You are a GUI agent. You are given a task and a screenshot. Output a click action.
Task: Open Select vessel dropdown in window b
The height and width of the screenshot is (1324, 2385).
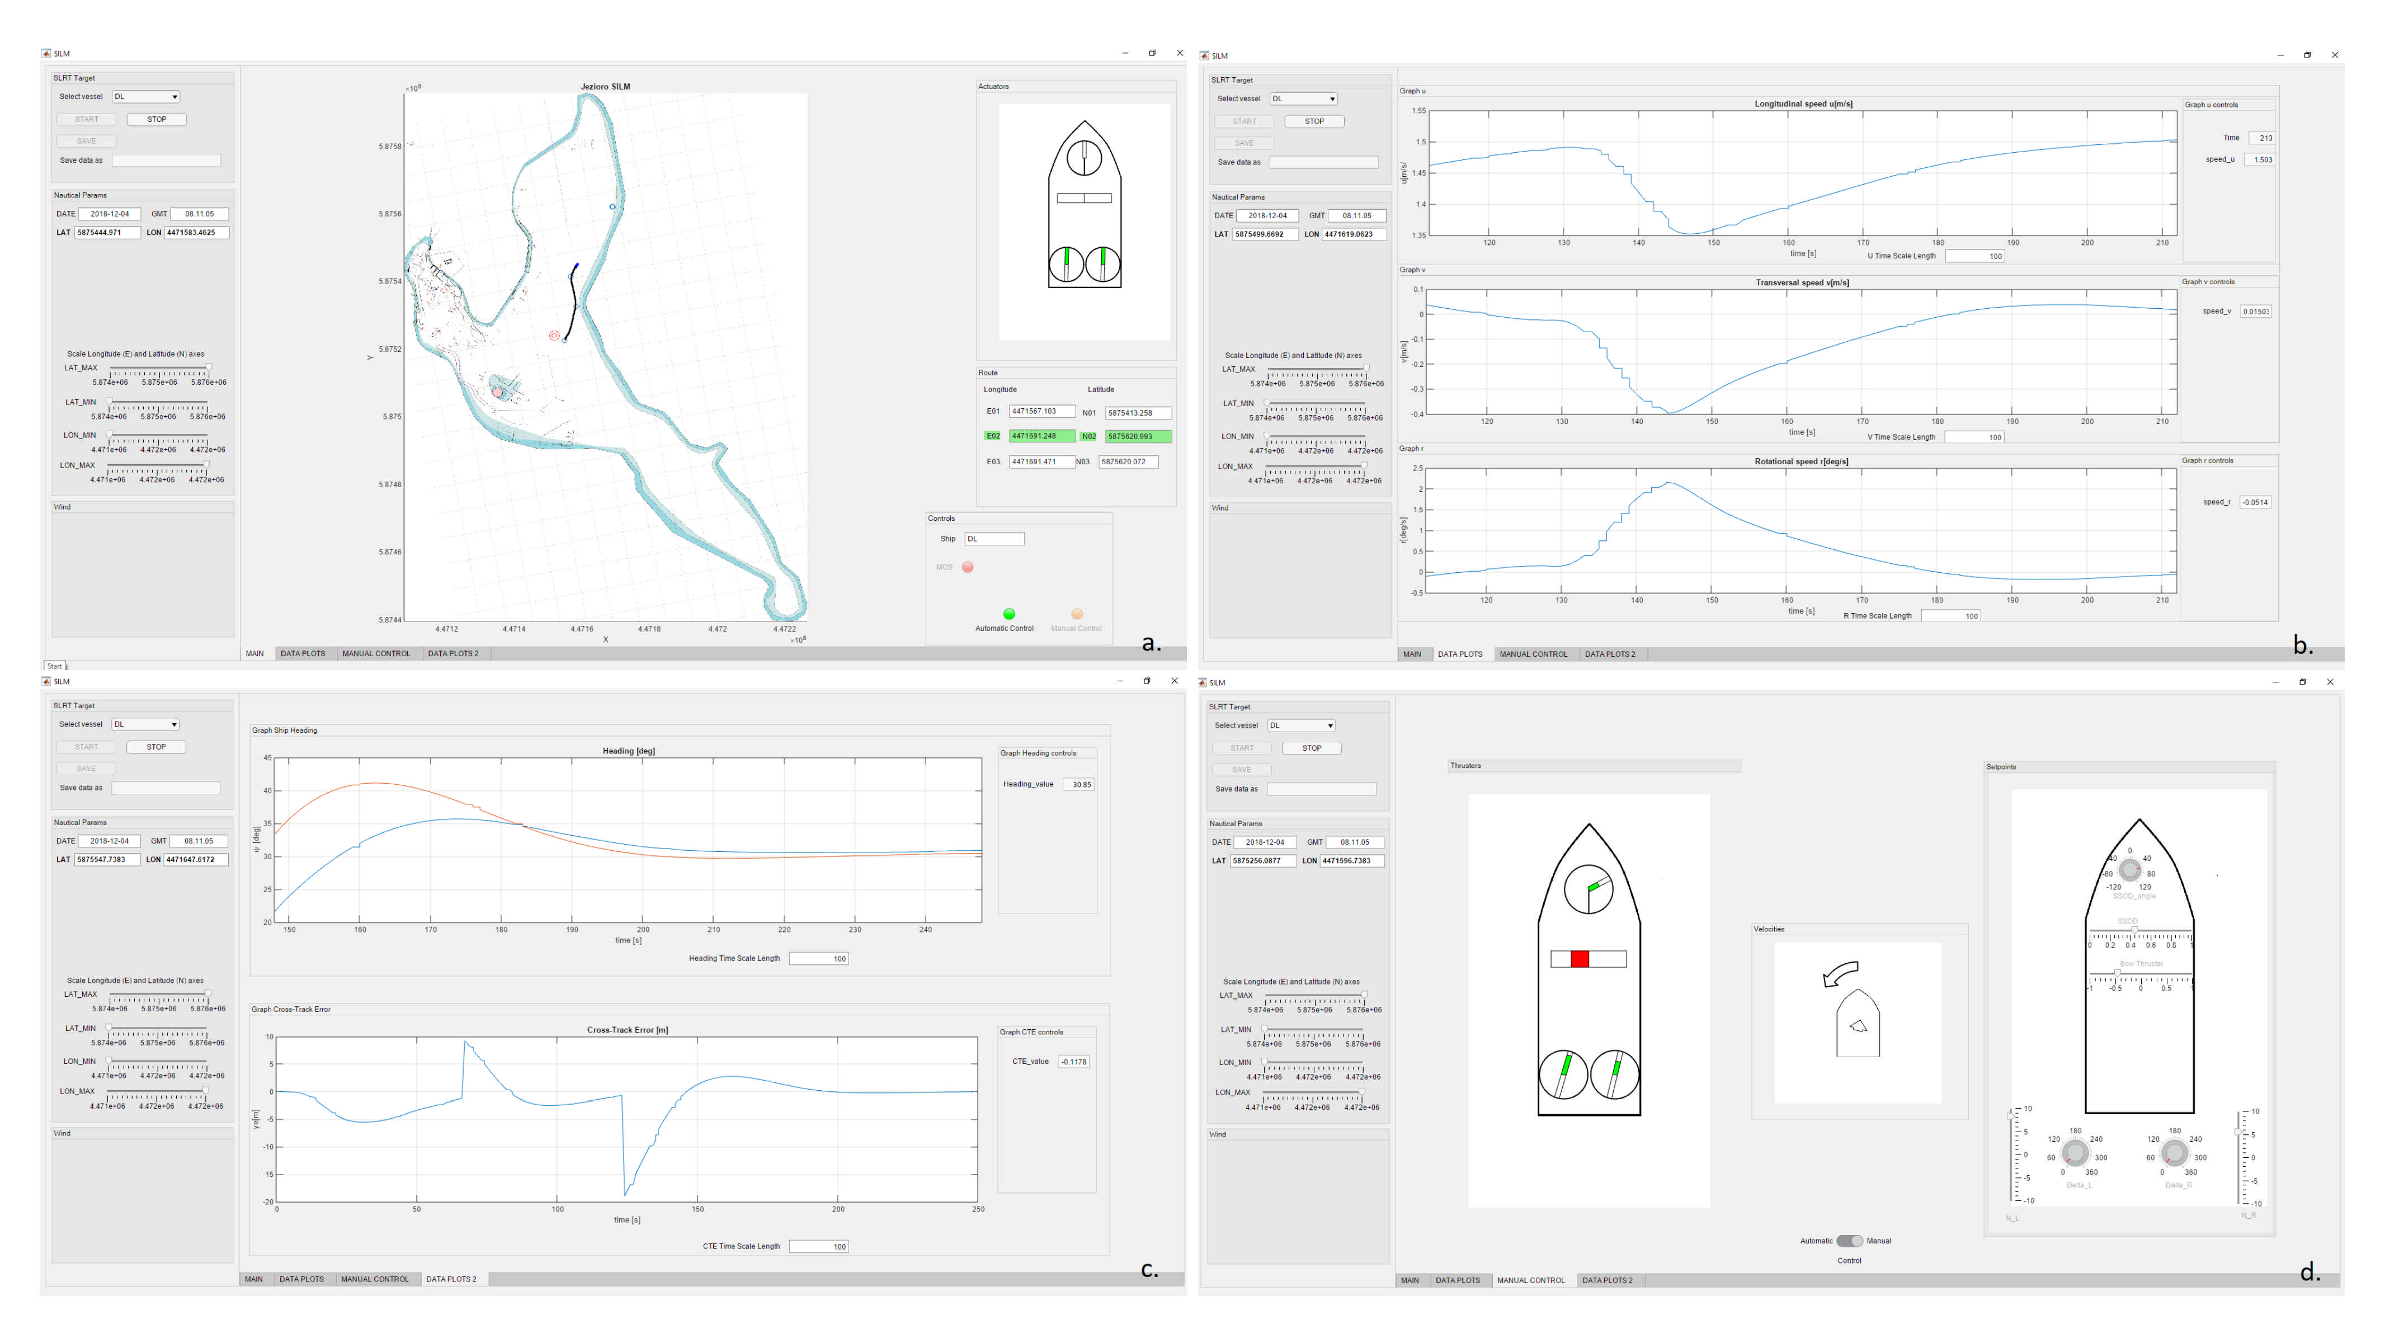pos(1304,98)
